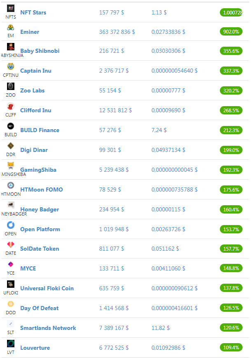Click the 199.0% badge for Digi Dinar
The width and height of the screenshot is (252, 358).
231,150
